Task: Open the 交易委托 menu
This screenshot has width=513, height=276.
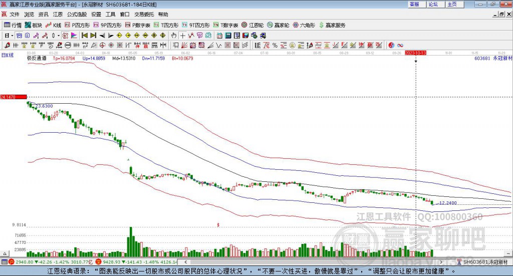Action: pyautogui.click(x=144, y=15)
